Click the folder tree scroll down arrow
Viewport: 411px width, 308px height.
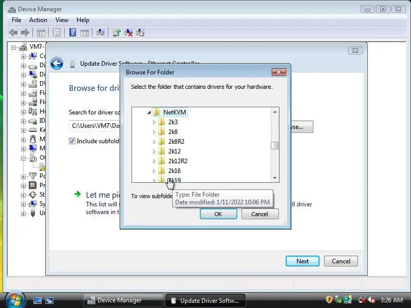(x=275, y=178)
